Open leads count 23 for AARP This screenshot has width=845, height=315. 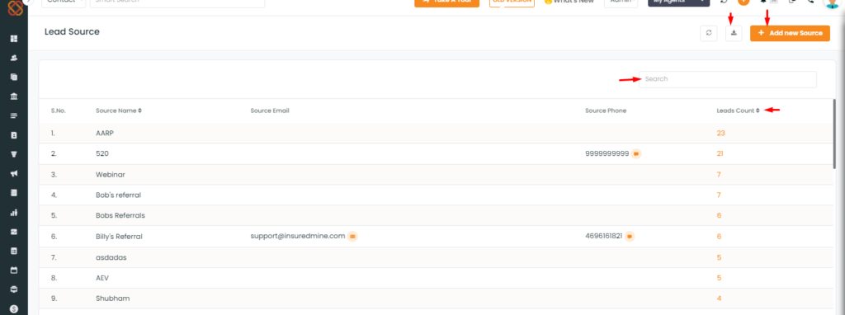click(720, 133)
